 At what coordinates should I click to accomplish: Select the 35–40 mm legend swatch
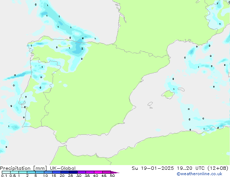click(90, 172)
